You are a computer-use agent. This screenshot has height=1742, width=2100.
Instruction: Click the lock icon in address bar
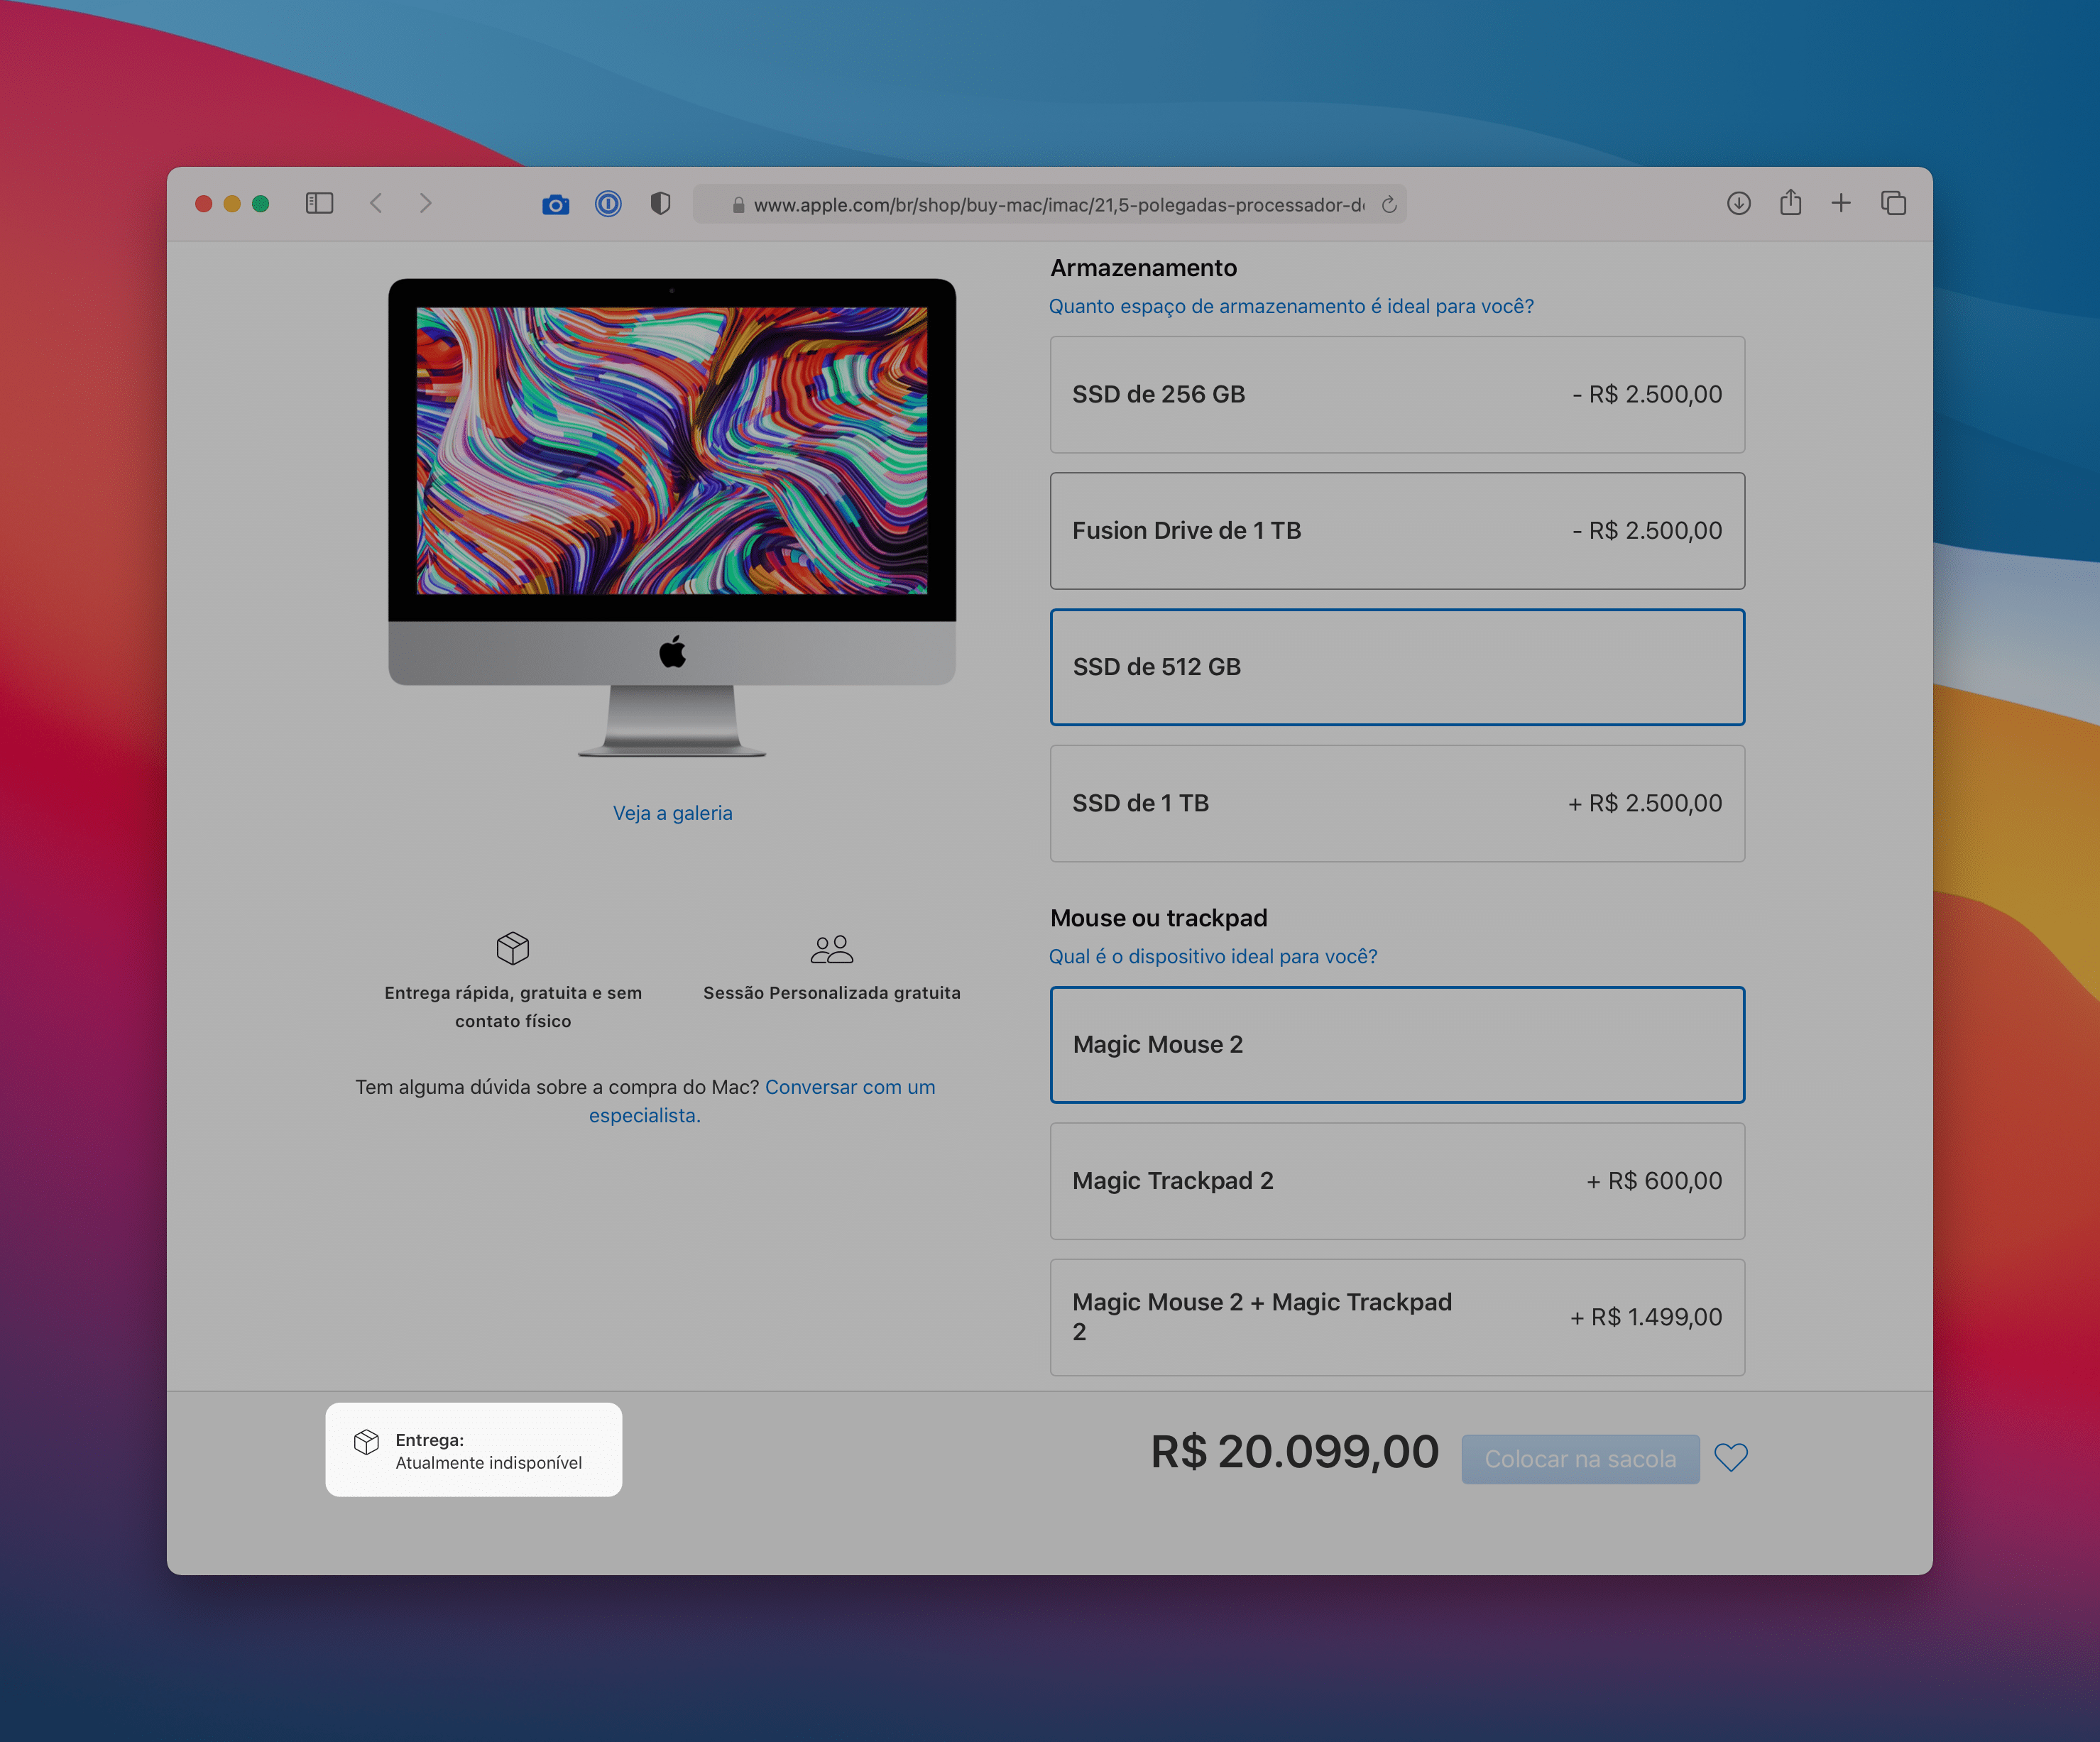pyautogui.click(x=738, y=205)
